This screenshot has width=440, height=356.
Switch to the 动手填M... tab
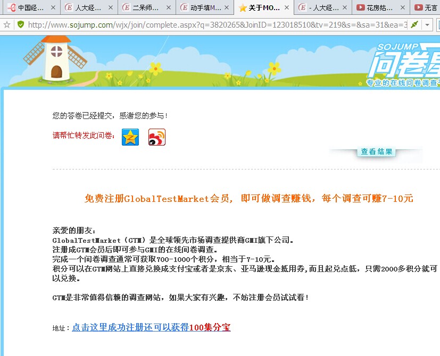206,8
